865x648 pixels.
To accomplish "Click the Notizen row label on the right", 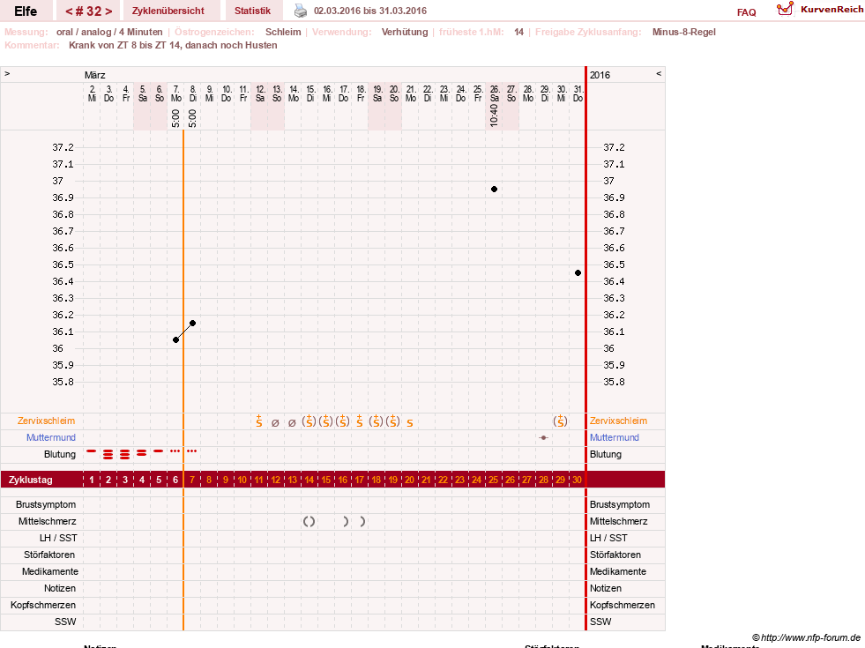I will coord(605,588).
